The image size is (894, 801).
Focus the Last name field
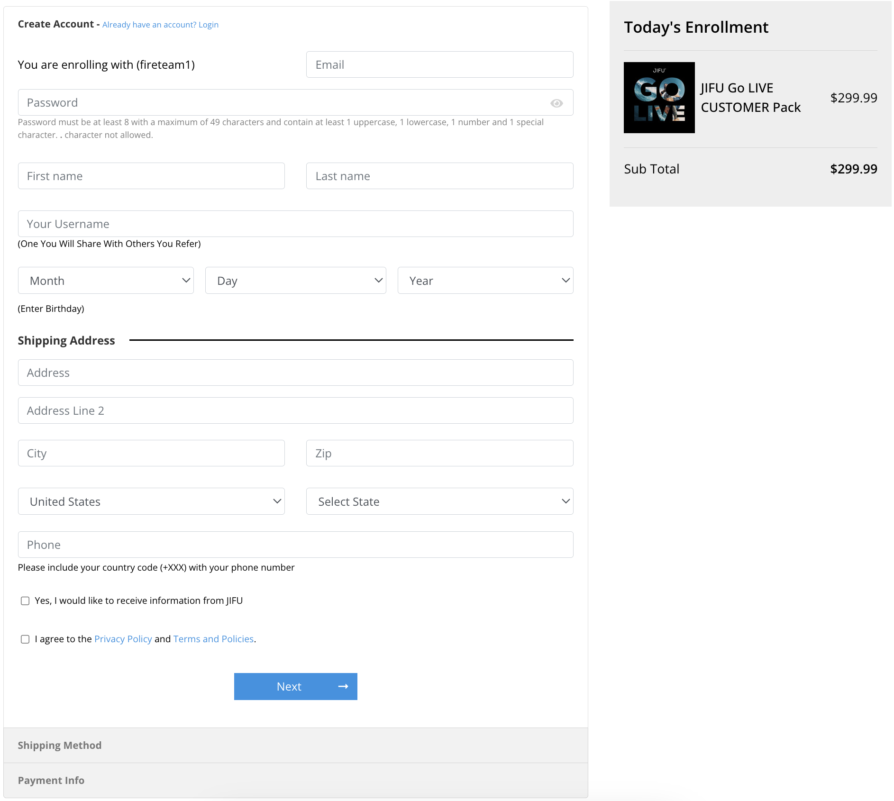click(x=439, y=176)
